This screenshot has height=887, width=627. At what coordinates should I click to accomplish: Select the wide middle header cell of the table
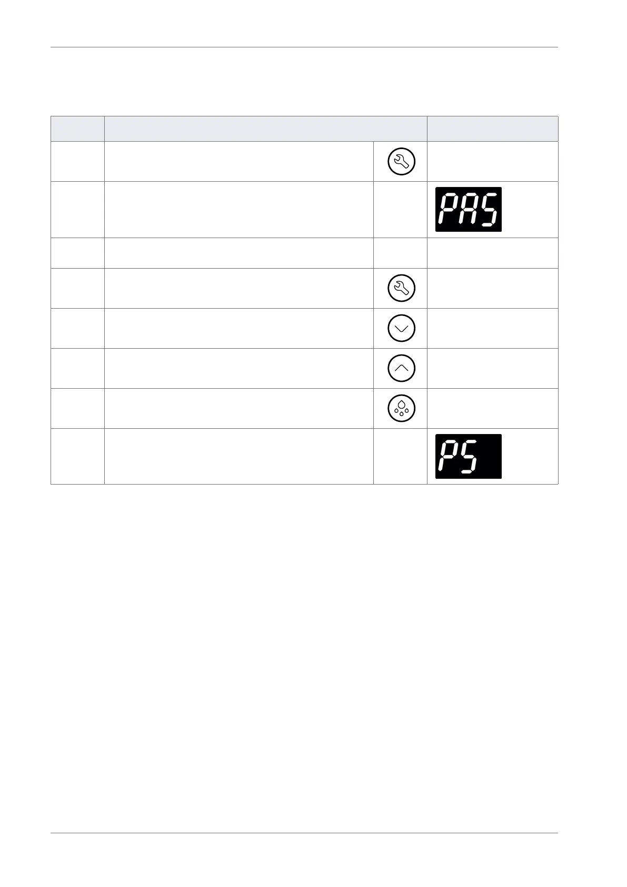(266, 129)
